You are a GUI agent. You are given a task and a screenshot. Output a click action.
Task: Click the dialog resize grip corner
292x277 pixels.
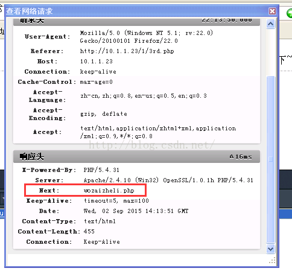click(x=272, y=261)
